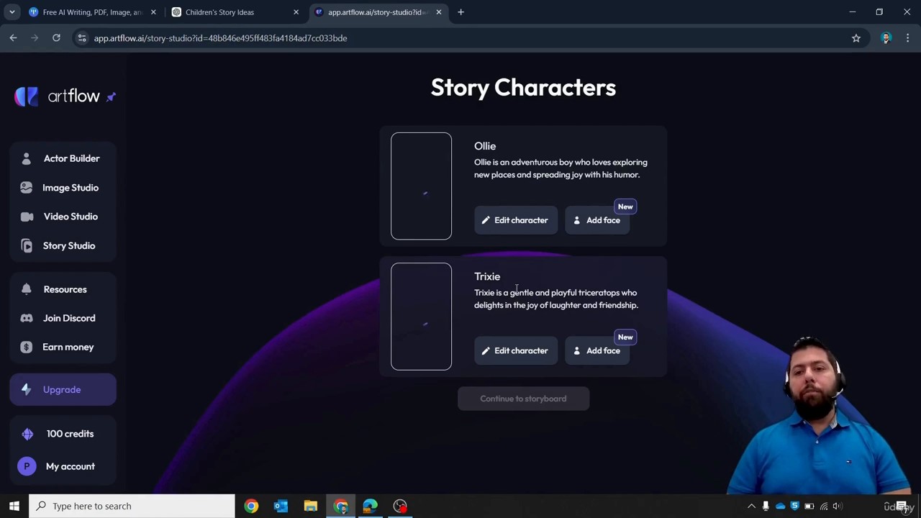Click the Image Studio picture icon
The width and height of the screenshot is (921, 518).
27,188
